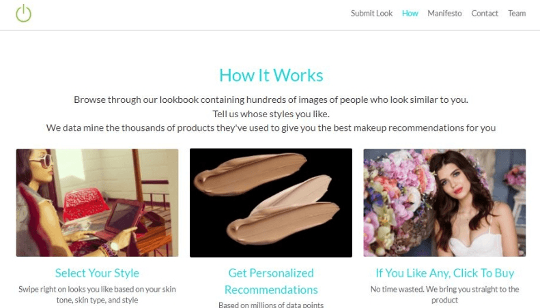The height and width of the screenshot is (308, 540).
Task: Navigate to the Team section
Action: pyautogui.click(x=517, y=14)
